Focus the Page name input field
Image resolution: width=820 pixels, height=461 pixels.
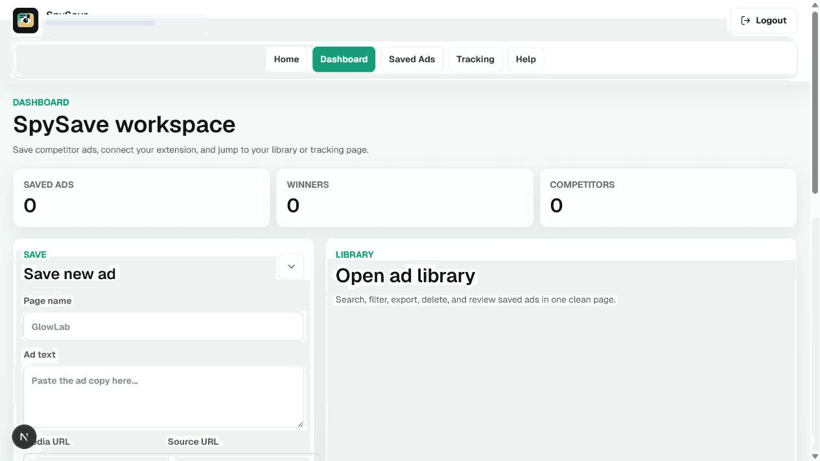tap(163, 327)
